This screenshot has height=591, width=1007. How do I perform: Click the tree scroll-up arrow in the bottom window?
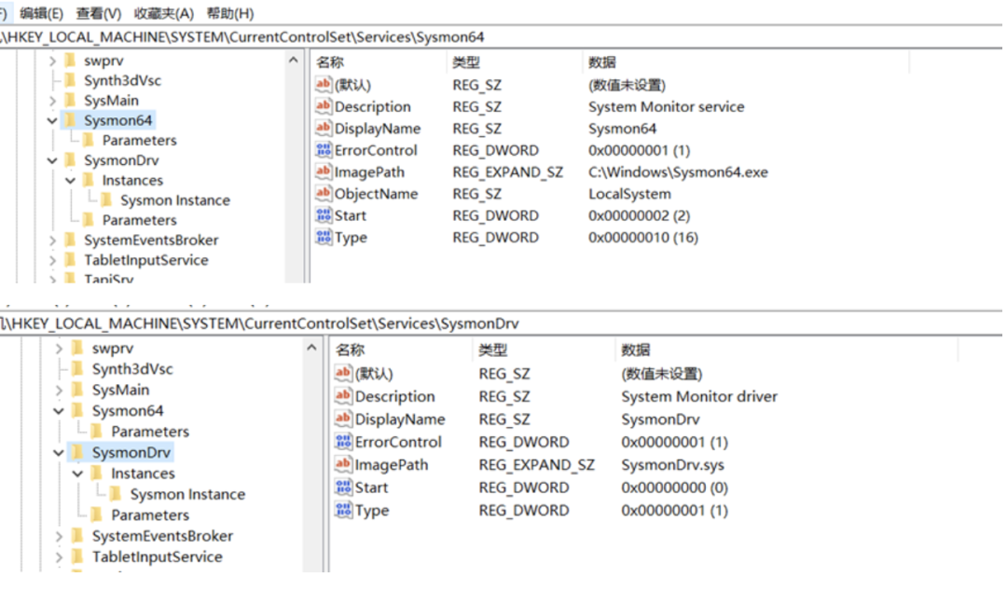click(311, 348)
